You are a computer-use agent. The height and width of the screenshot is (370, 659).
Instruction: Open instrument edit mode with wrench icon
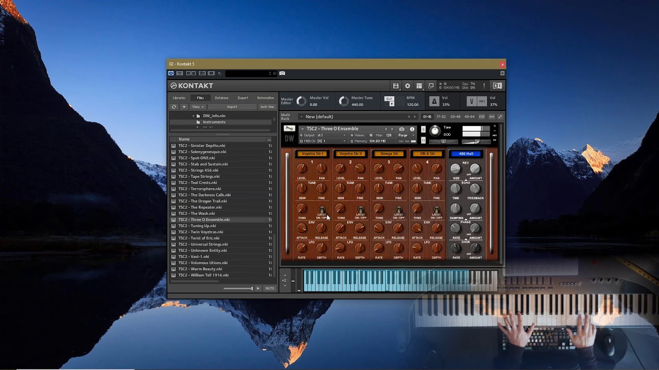(x=289, y=128)
